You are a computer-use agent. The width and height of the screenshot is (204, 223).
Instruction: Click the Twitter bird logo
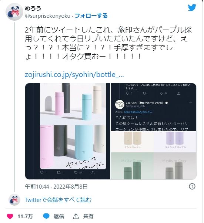pyautogui.click(x=192, y=7)
